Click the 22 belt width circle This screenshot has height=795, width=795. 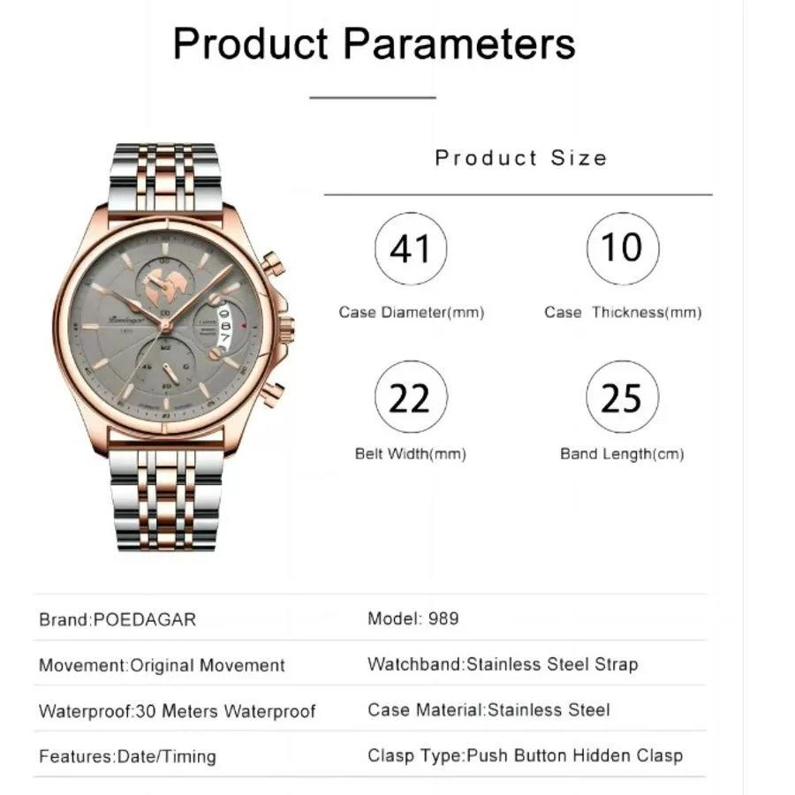click(411, 398)
